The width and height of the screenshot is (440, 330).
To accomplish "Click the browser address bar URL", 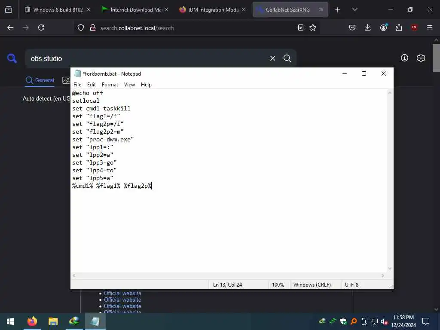I will 137,28.
